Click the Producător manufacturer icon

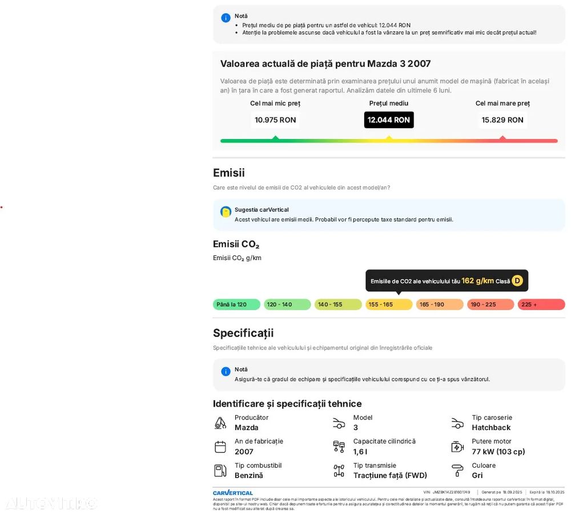(220, 423)
